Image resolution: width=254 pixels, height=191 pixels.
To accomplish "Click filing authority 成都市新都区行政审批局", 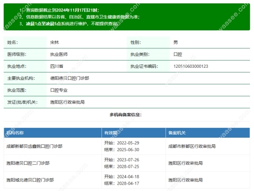I will [192, 146].
